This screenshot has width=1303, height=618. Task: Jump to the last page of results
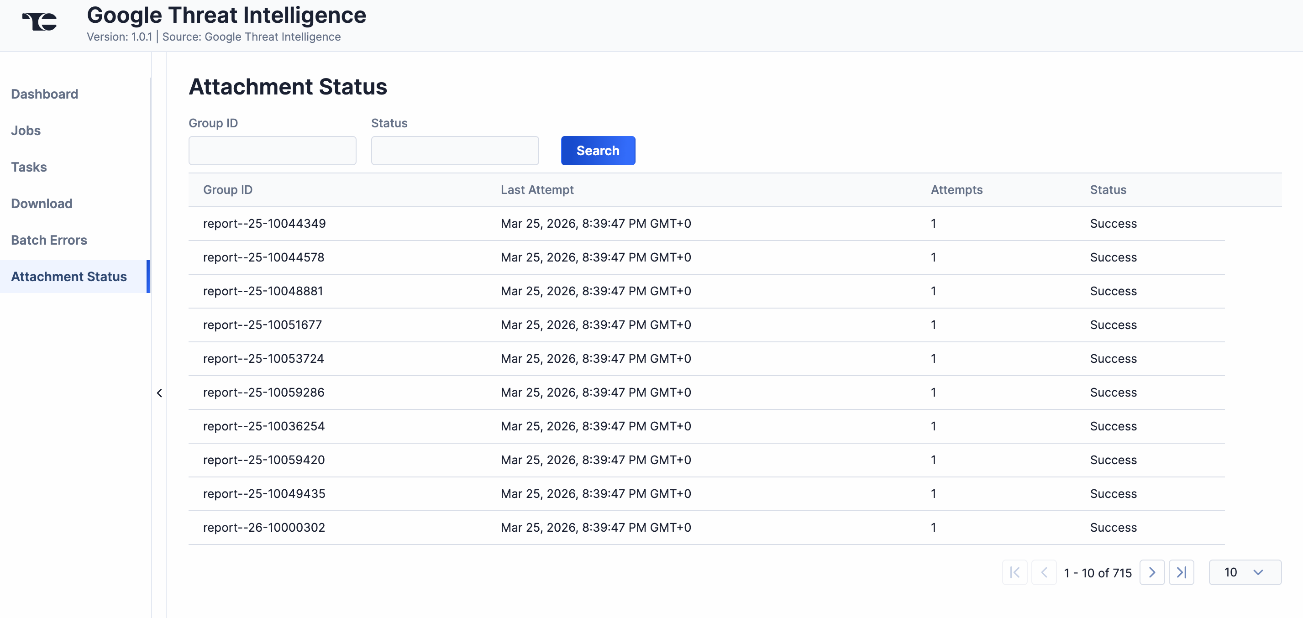[x=1182, y=572]
